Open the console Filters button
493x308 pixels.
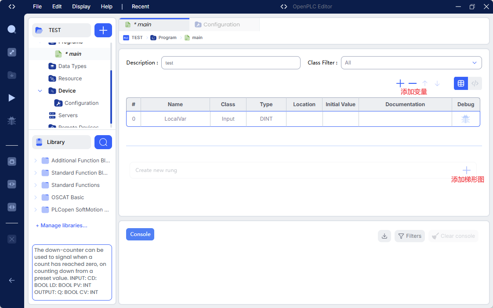(x=410, y=236)
